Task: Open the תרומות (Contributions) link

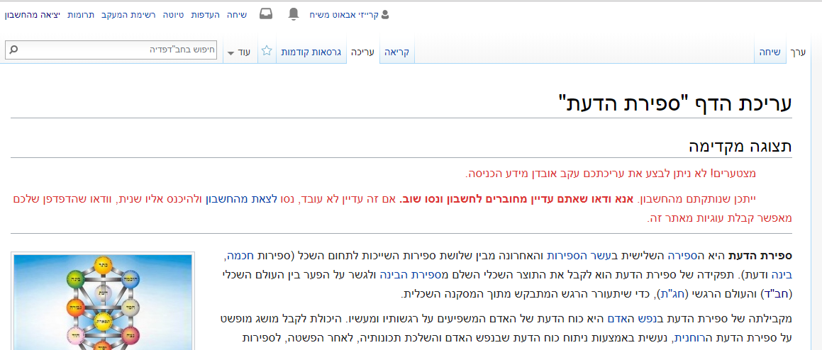Action: coord(79,14)
